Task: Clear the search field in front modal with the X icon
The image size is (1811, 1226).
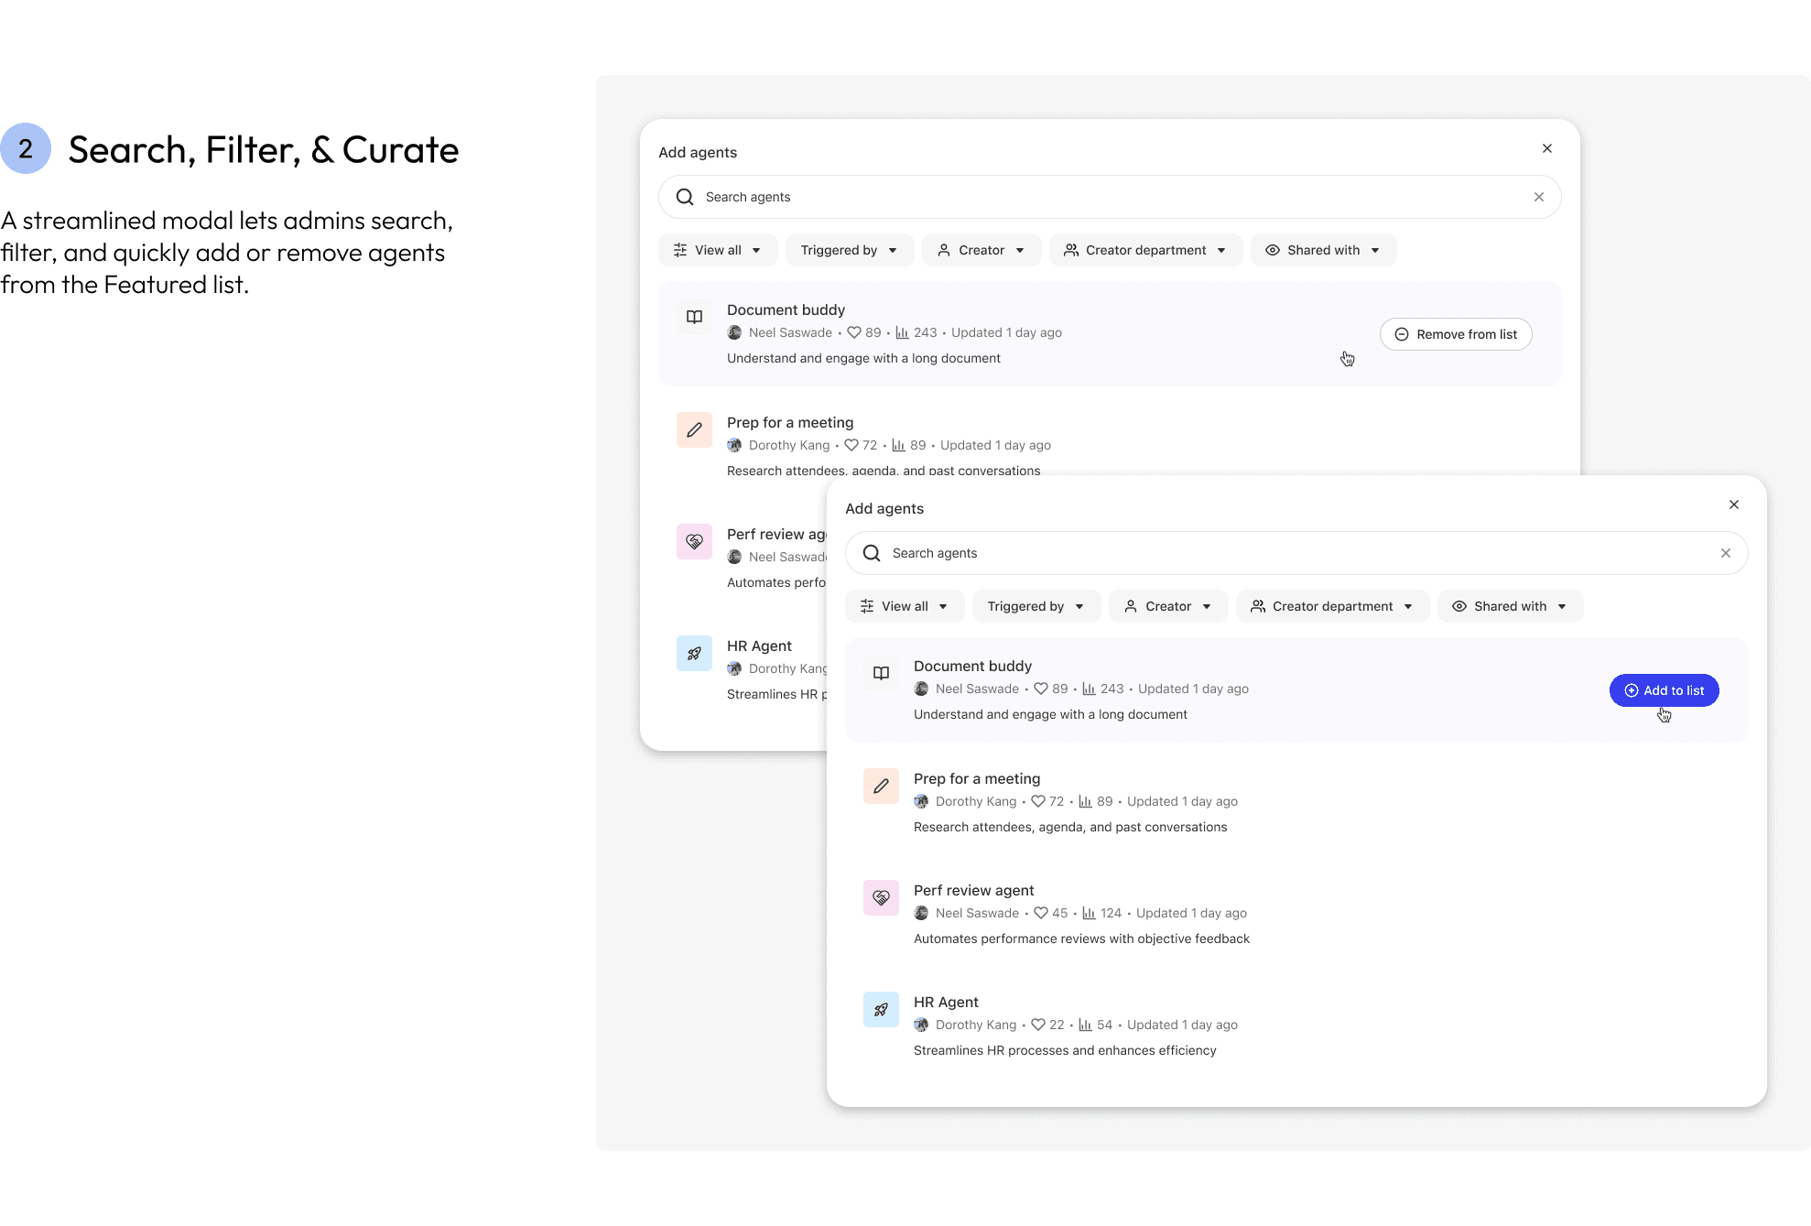Action: click(x=1725, y=553)
